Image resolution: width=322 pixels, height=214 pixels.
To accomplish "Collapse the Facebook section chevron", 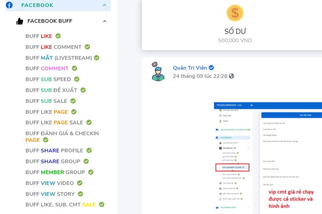I will (x=104, y=5).
